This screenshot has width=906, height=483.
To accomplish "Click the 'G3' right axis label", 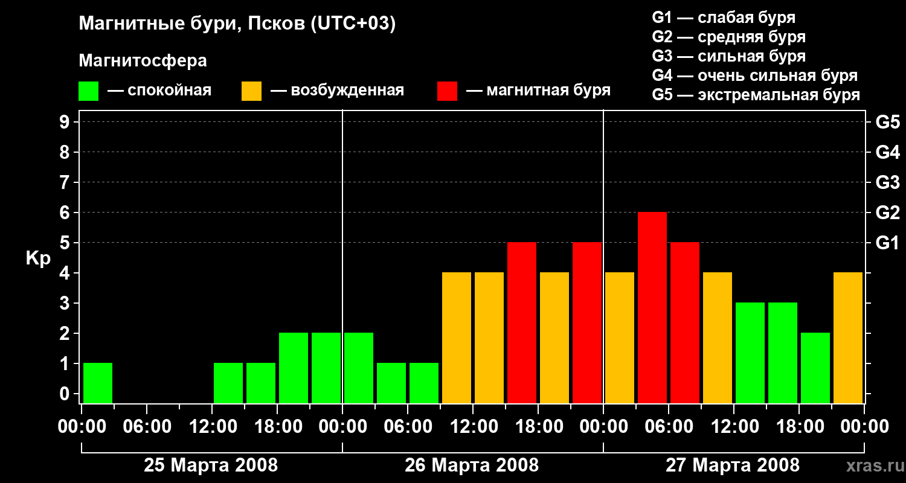I will click(x=887, y=182).
